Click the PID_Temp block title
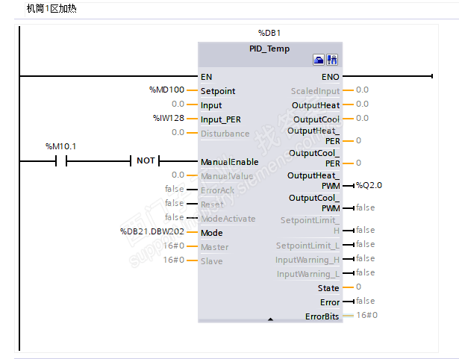The image size is (459, 359). click(x=269, y=49)
